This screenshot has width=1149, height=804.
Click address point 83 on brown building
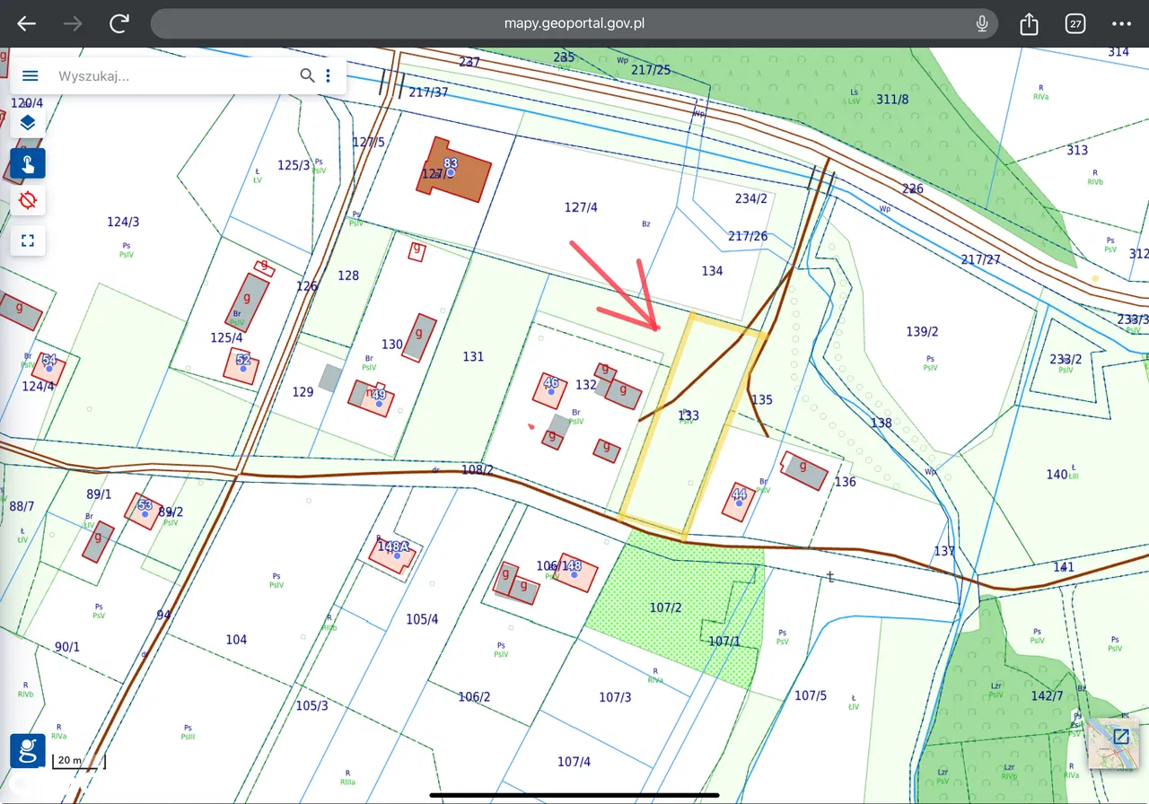[451, 171]
